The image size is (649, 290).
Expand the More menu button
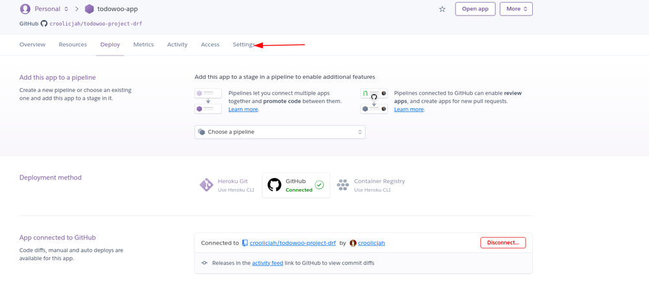(x=516, y=8)
